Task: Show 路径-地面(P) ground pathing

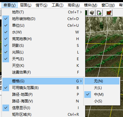Action: [43, 95]
